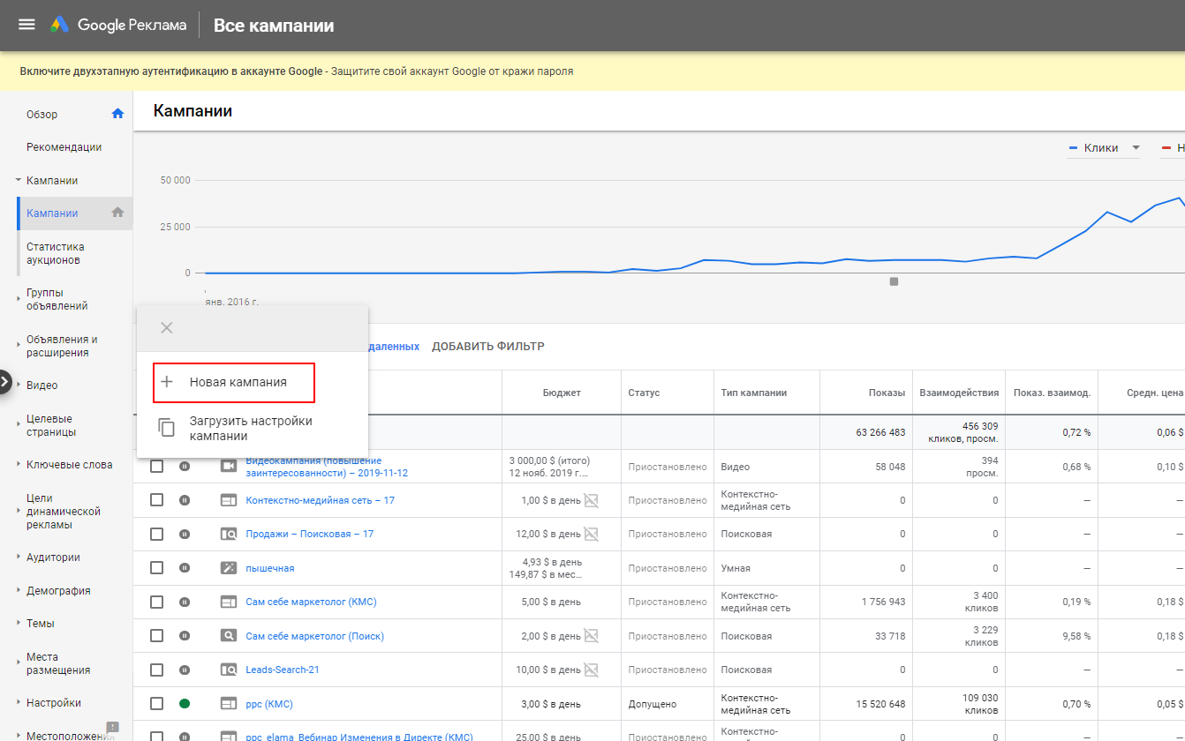This screenshot has height=741, width=1185.
Task: Expand the collapsed side panel arrow
Action: click(x=5, y=382)
